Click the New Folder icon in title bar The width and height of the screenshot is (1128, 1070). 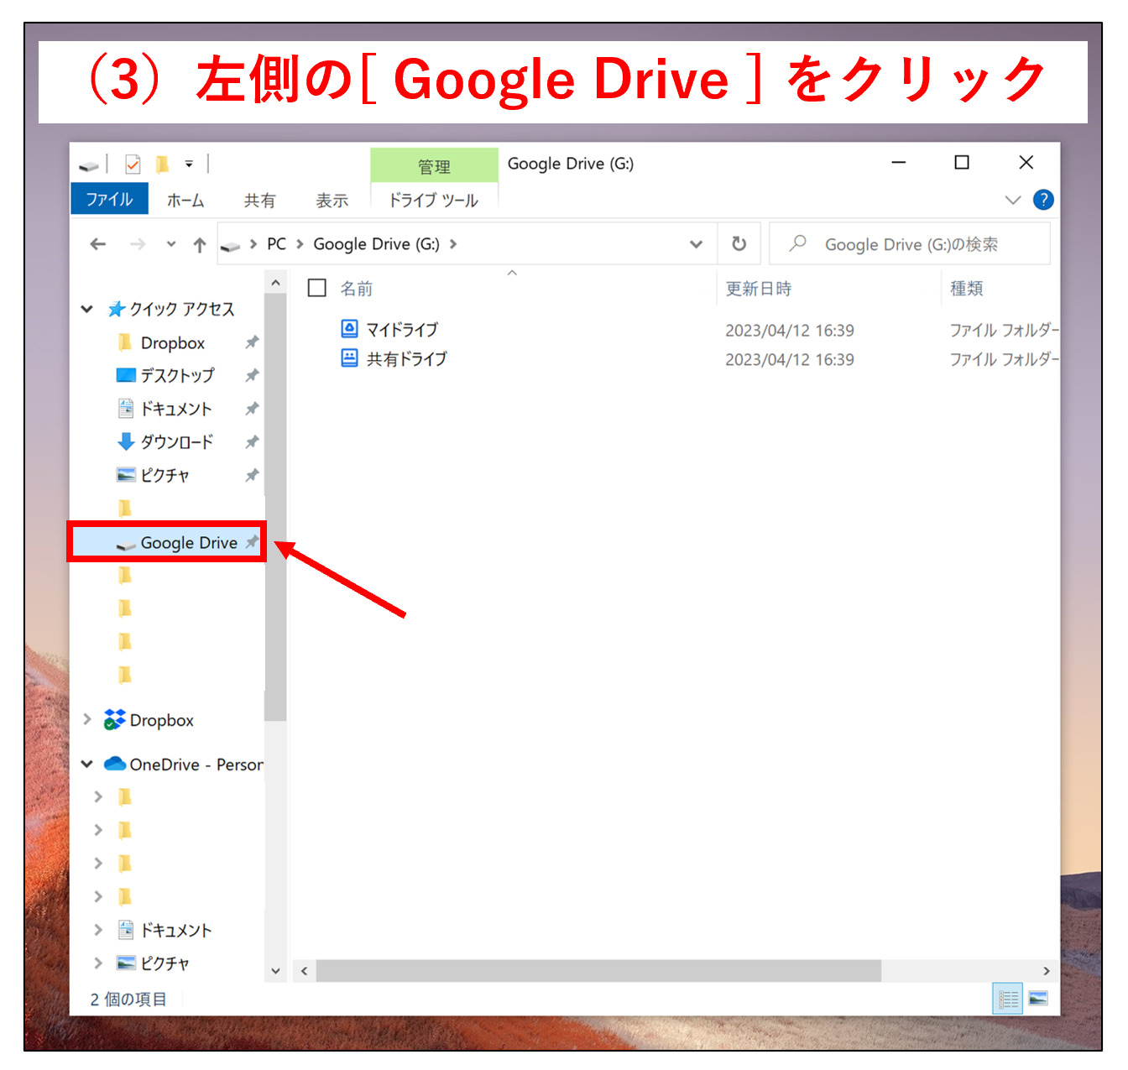pyautogui.click(x=162, y=164)
